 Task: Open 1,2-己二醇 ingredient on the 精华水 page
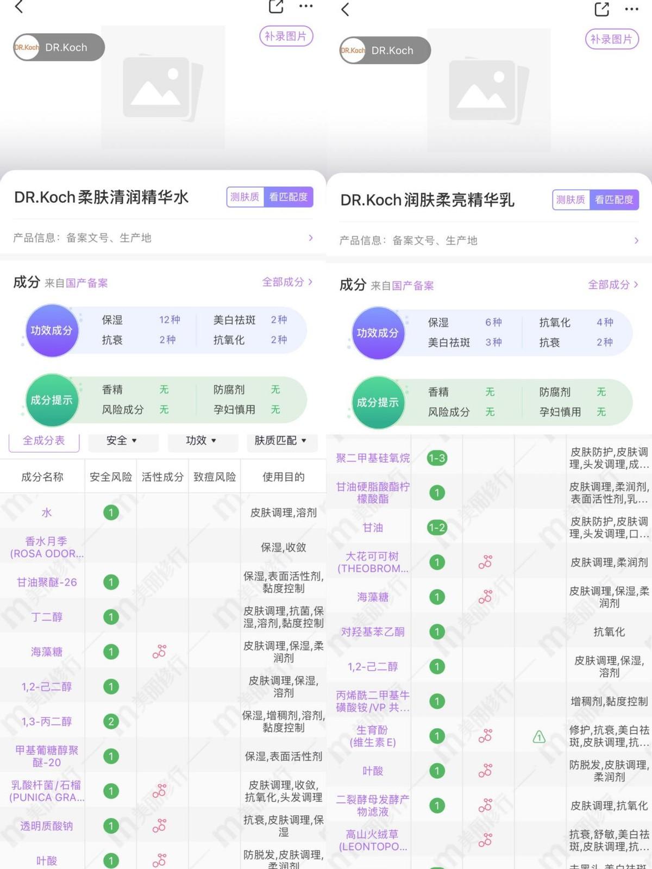pos(47,687)
